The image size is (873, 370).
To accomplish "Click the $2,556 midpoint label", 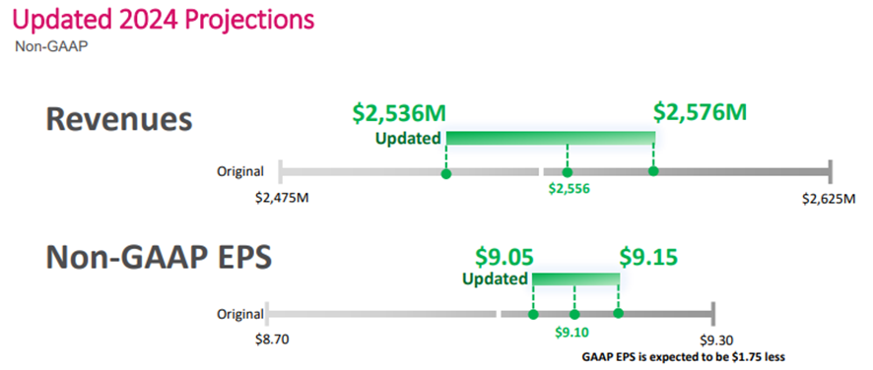I will (569, 189).
